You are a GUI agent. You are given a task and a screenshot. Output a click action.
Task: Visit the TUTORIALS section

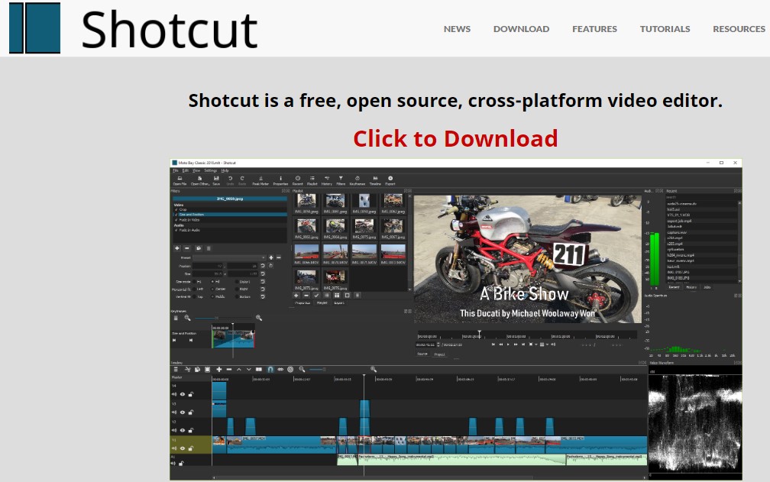point(665,29)
